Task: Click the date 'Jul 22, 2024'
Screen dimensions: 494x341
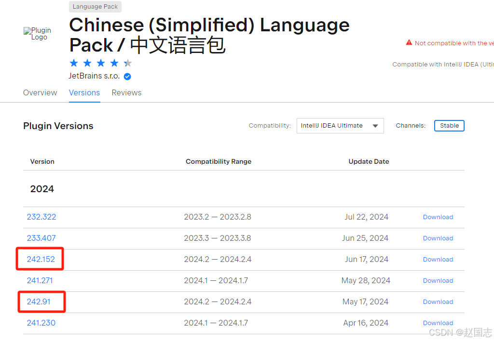Action: [367, 217]
